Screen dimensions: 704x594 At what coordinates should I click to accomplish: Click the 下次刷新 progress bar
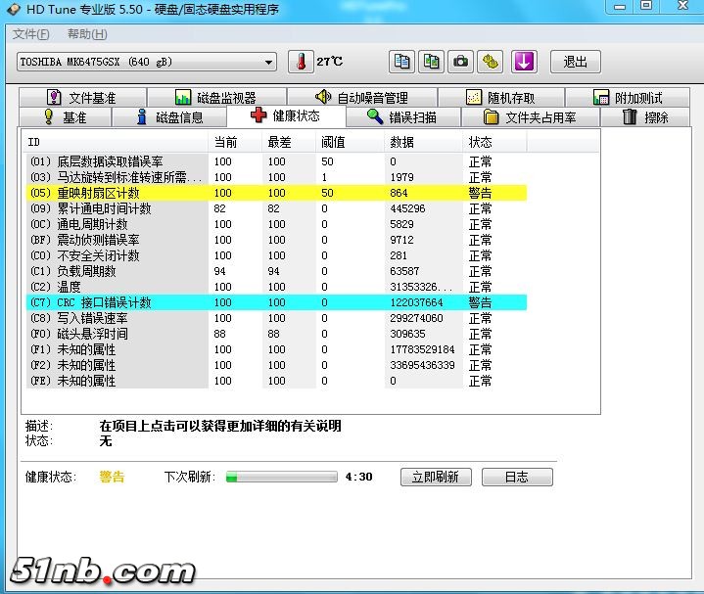point(282,477)
